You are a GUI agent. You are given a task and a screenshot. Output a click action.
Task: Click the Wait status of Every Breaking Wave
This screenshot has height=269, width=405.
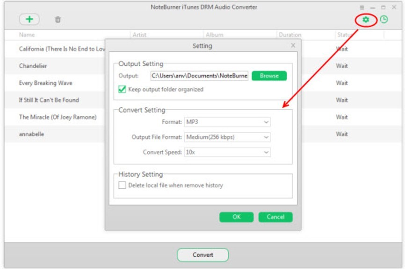342,83
